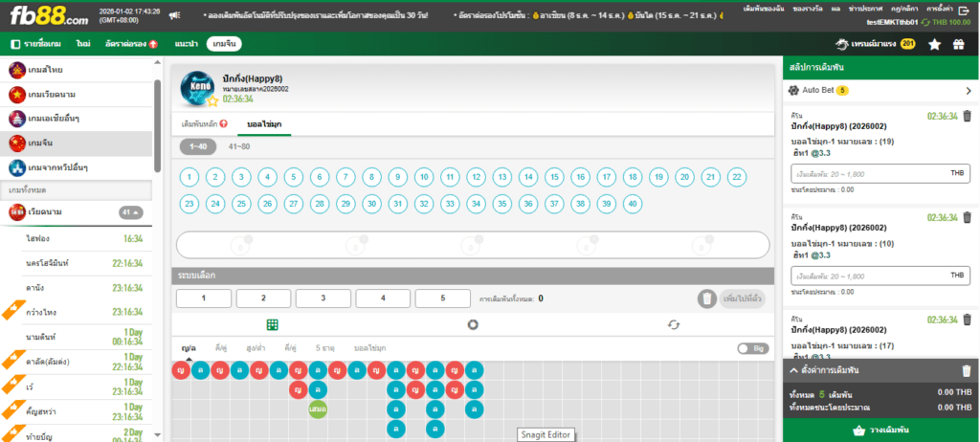Open the แนะนำ navigation item
Viewport: 980px width, 442px height.
pos(187,44)
